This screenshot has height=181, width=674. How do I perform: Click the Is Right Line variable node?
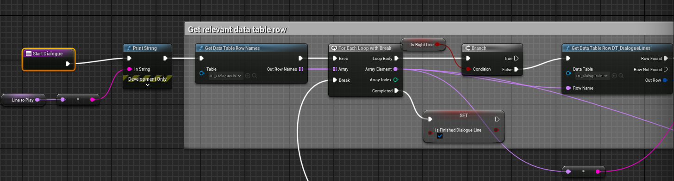[423, 45]
